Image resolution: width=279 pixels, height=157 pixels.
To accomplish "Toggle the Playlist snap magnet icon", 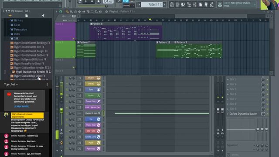I will pos(61,12).
